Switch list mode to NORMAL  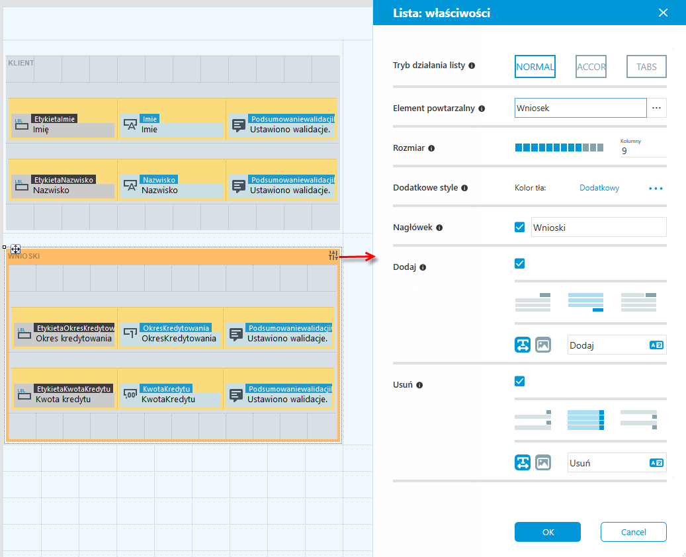click(535, 67)
